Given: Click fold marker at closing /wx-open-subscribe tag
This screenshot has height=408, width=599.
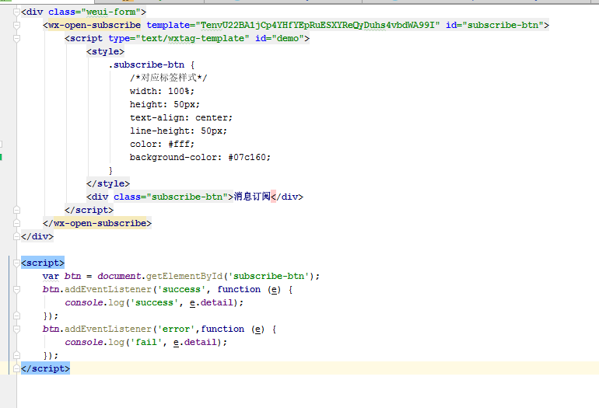Looking at the screenshot, I should 16,223.
